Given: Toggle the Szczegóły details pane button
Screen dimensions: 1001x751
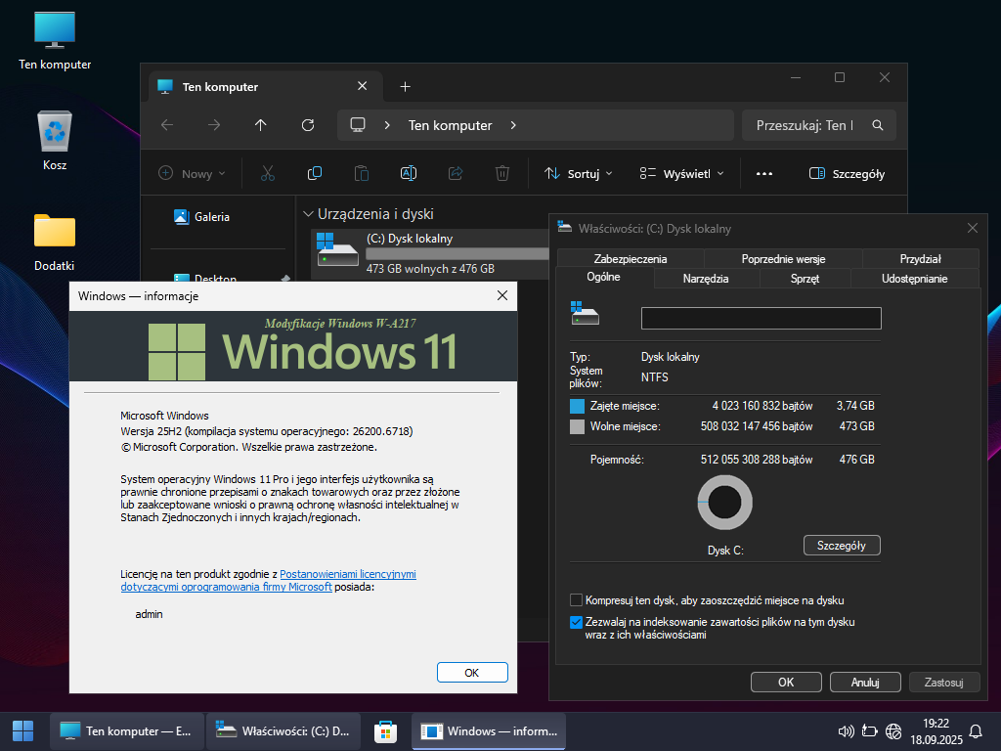Looking at the screenshot, I should [x=847, y=174].
